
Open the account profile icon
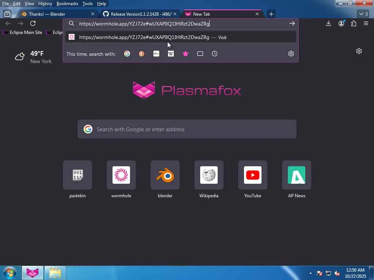[x=341, y=23]
